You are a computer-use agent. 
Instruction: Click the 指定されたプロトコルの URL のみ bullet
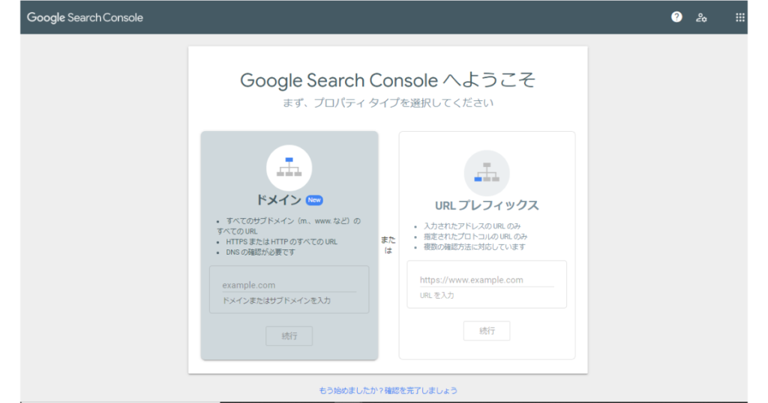coord(475,236)
